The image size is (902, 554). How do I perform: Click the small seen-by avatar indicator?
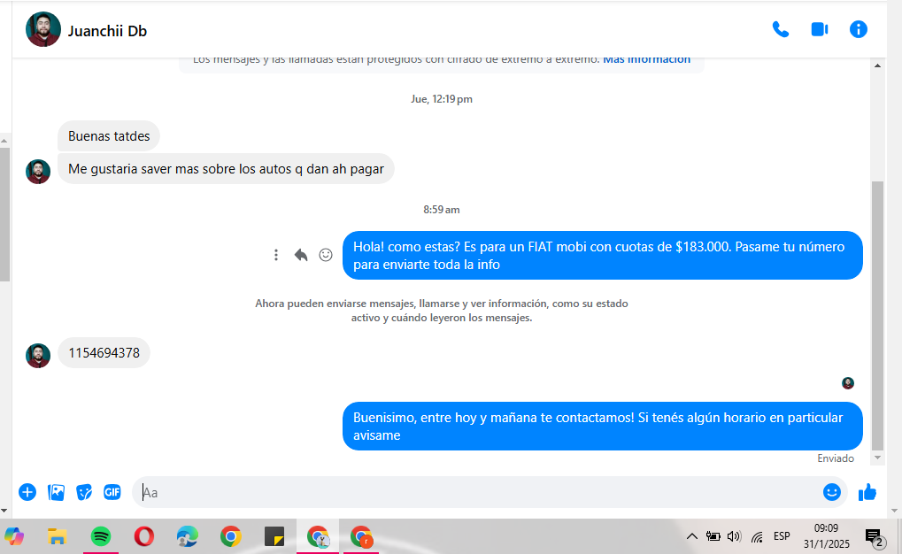click(848, 383)
